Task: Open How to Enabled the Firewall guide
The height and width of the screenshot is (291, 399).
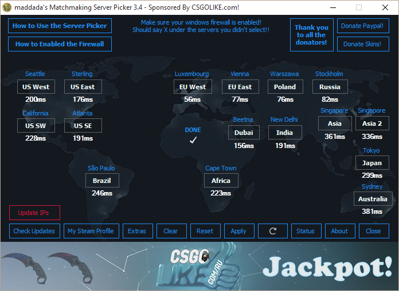Action: (x=60, y=44)
